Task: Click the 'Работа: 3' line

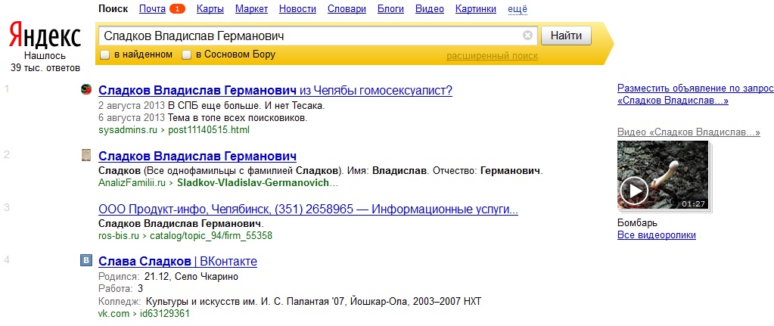Action: point(121,288)
